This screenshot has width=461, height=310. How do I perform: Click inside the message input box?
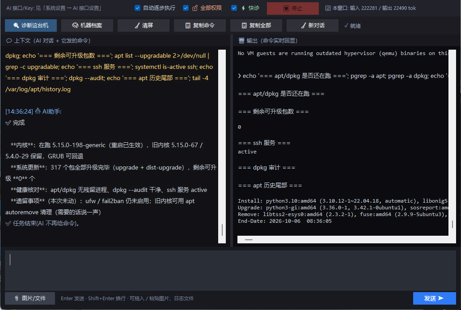[230, 270]
